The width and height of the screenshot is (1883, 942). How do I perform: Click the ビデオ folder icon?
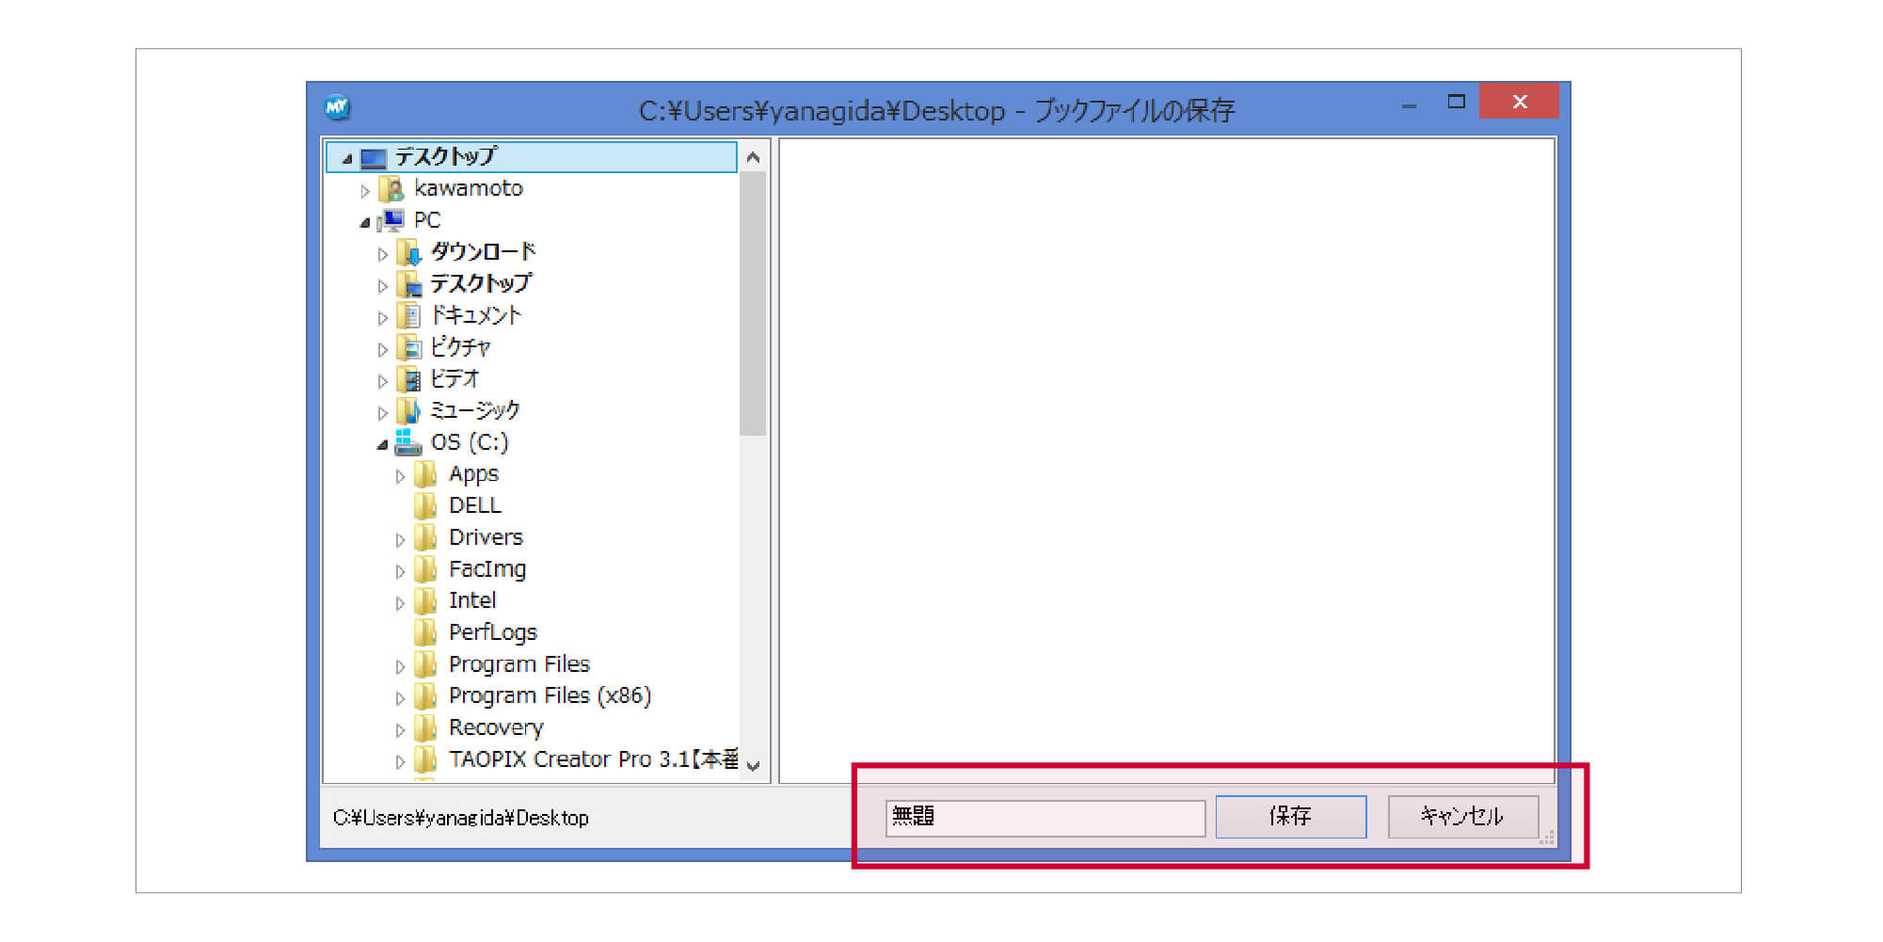(408, 379)
